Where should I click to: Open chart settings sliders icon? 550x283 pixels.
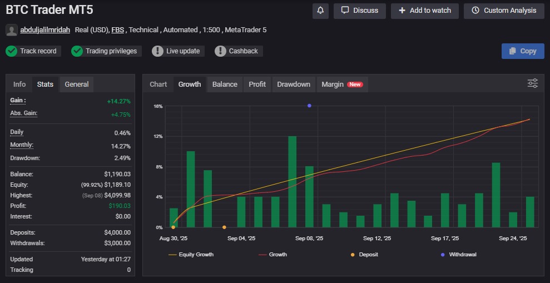tap(532, 83)
